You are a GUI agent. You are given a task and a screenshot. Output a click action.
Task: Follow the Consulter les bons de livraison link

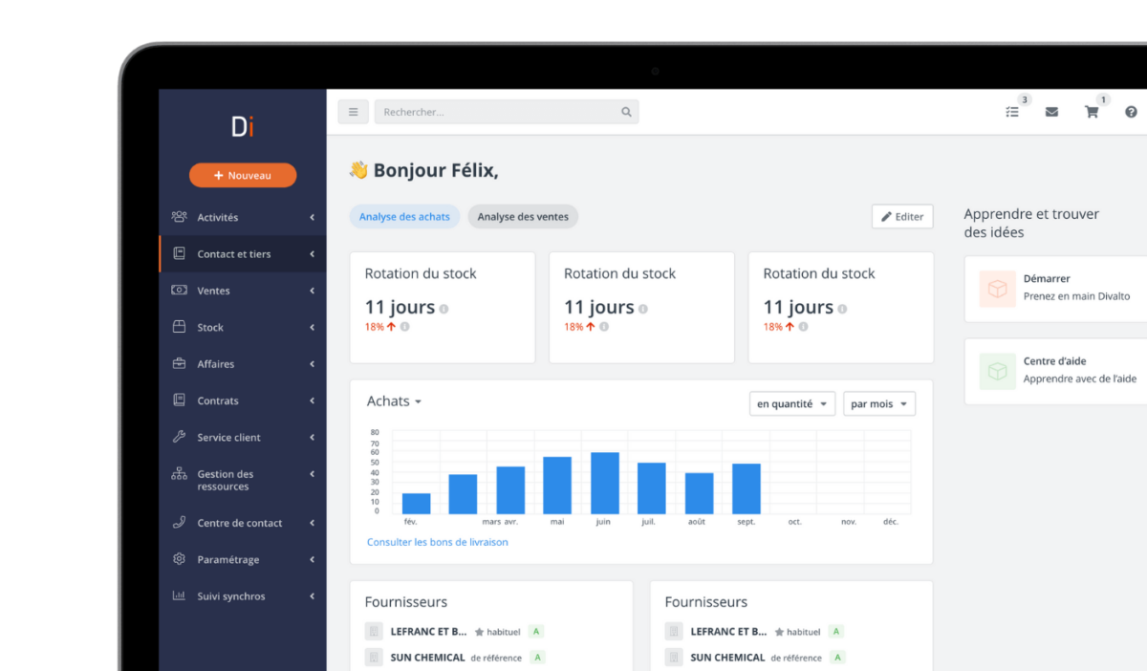coord(438,542)
